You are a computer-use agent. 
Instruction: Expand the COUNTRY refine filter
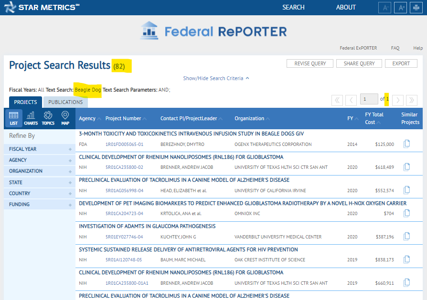40,193
